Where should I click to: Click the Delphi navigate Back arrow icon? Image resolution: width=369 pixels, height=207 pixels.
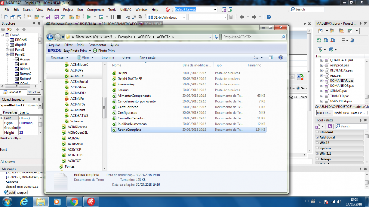click(242, 17)
